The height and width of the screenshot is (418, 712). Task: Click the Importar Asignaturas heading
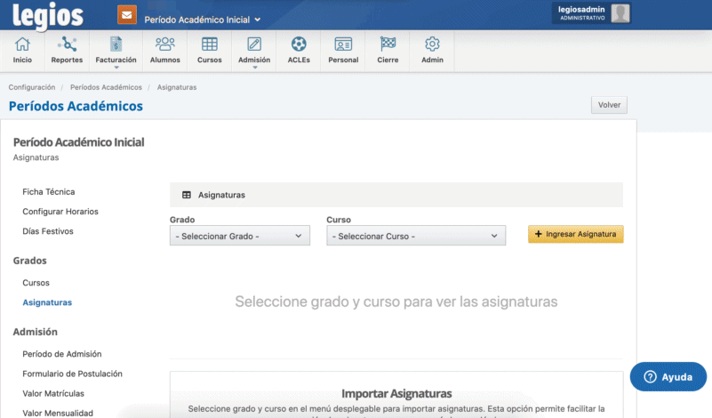click(x=396, y=393)
